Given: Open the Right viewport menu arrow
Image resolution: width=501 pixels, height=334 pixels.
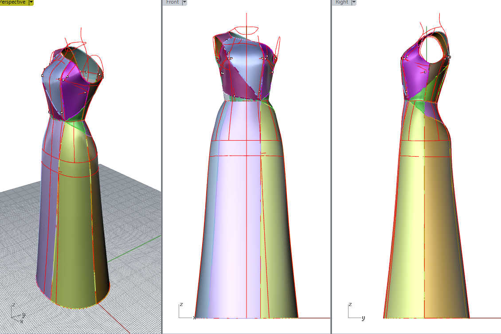Looking at the screenshot, I should point(354,2).
